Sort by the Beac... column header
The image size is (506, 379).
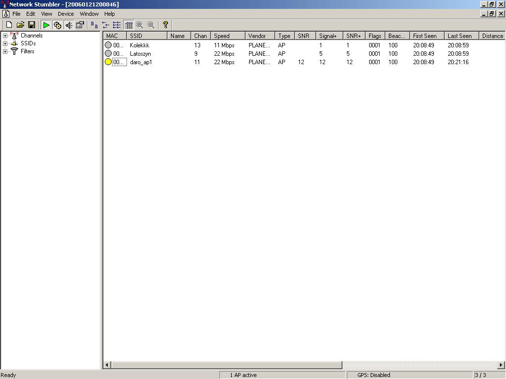398,36
